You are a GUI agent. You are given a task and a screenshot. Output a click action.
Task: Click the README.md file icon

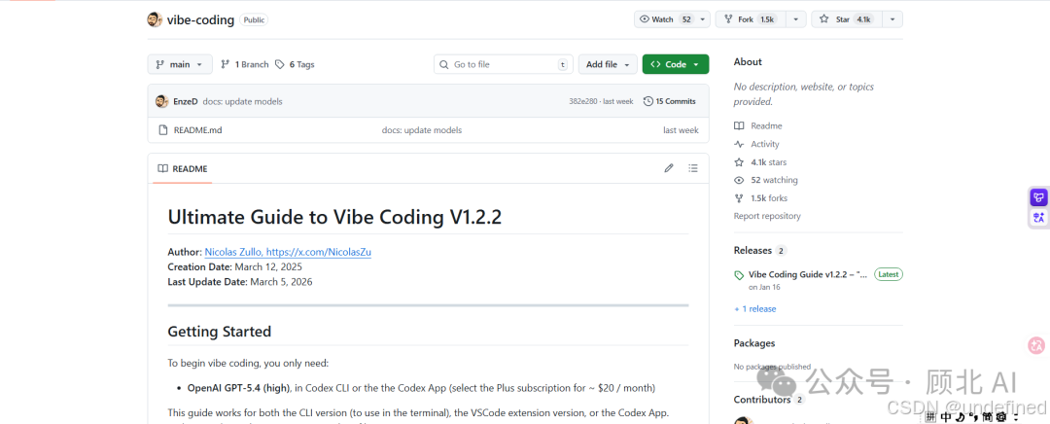coord(162,130)
